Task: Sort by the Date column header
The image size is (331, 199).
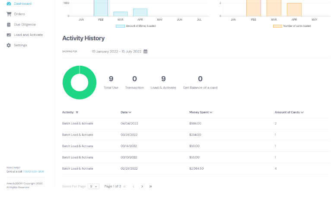Action: pyautogui.click(x=126, y=112)
